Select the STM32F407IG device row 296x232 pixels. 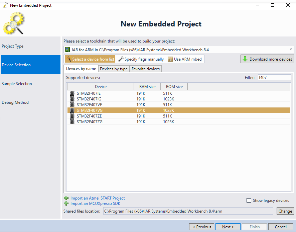pos(179,99)
